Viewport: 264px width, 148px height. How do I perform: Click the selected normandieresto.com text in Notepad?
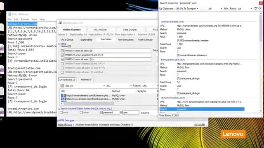[22, 24]
